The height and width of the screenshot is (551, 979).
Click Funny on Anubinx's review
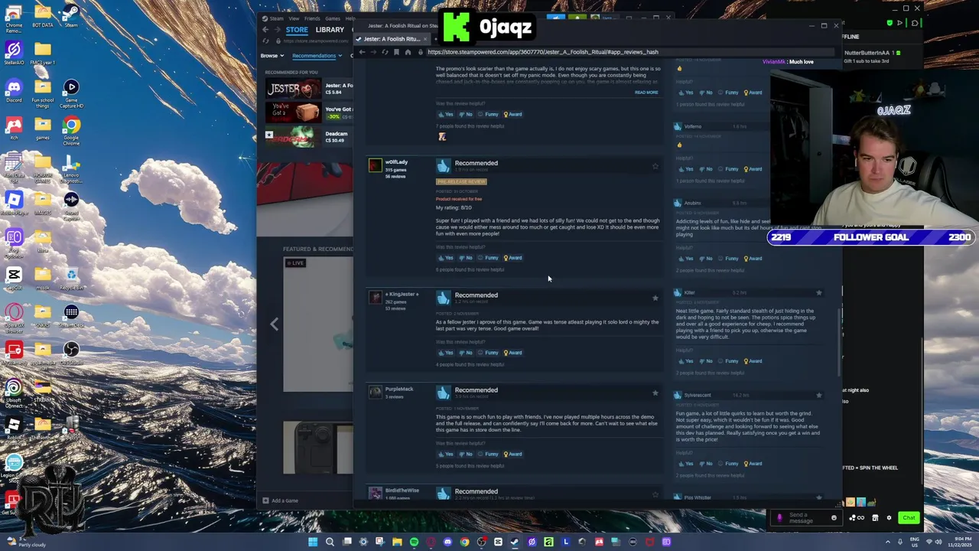728,259
